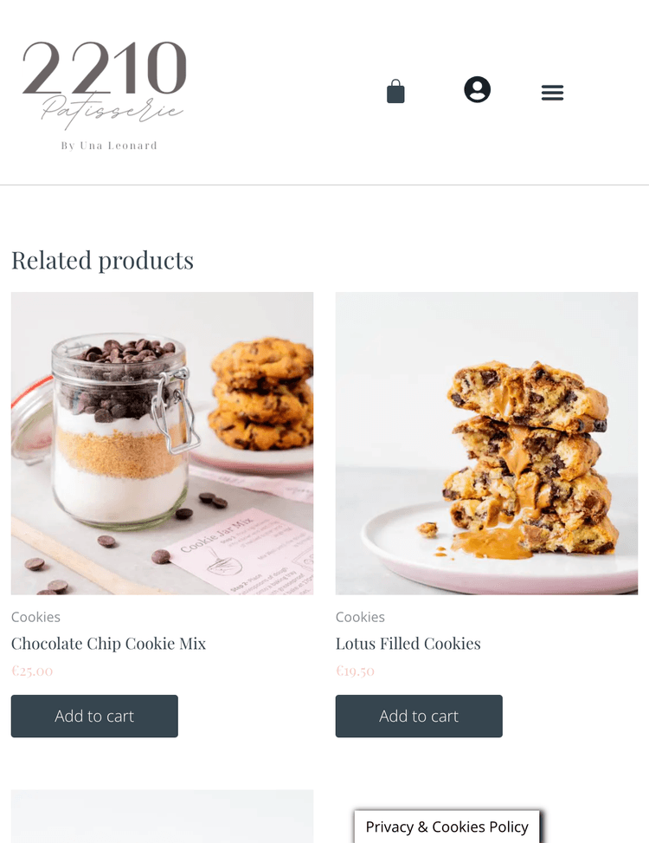Click Cookies category above Chocolate Chip Mix
Viewport: 649px width, 843px height.
point(35,617)
